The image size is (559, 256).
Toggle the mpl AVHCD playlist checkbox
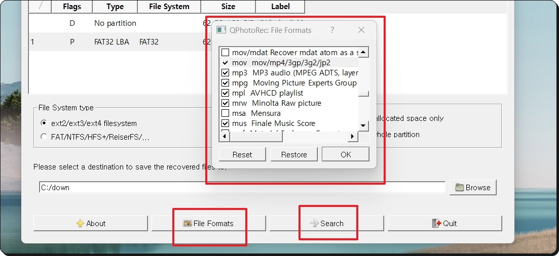click(x=225, y=93)
